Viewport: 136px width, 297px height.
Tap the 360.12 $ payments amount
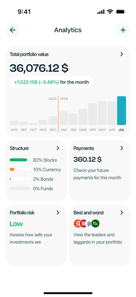(x=87, y=159)
